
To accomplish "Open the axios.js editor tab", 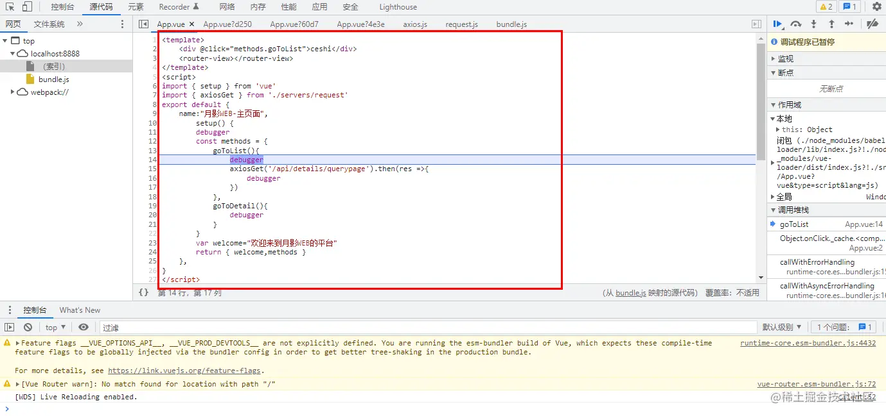I will click(415, 24).
